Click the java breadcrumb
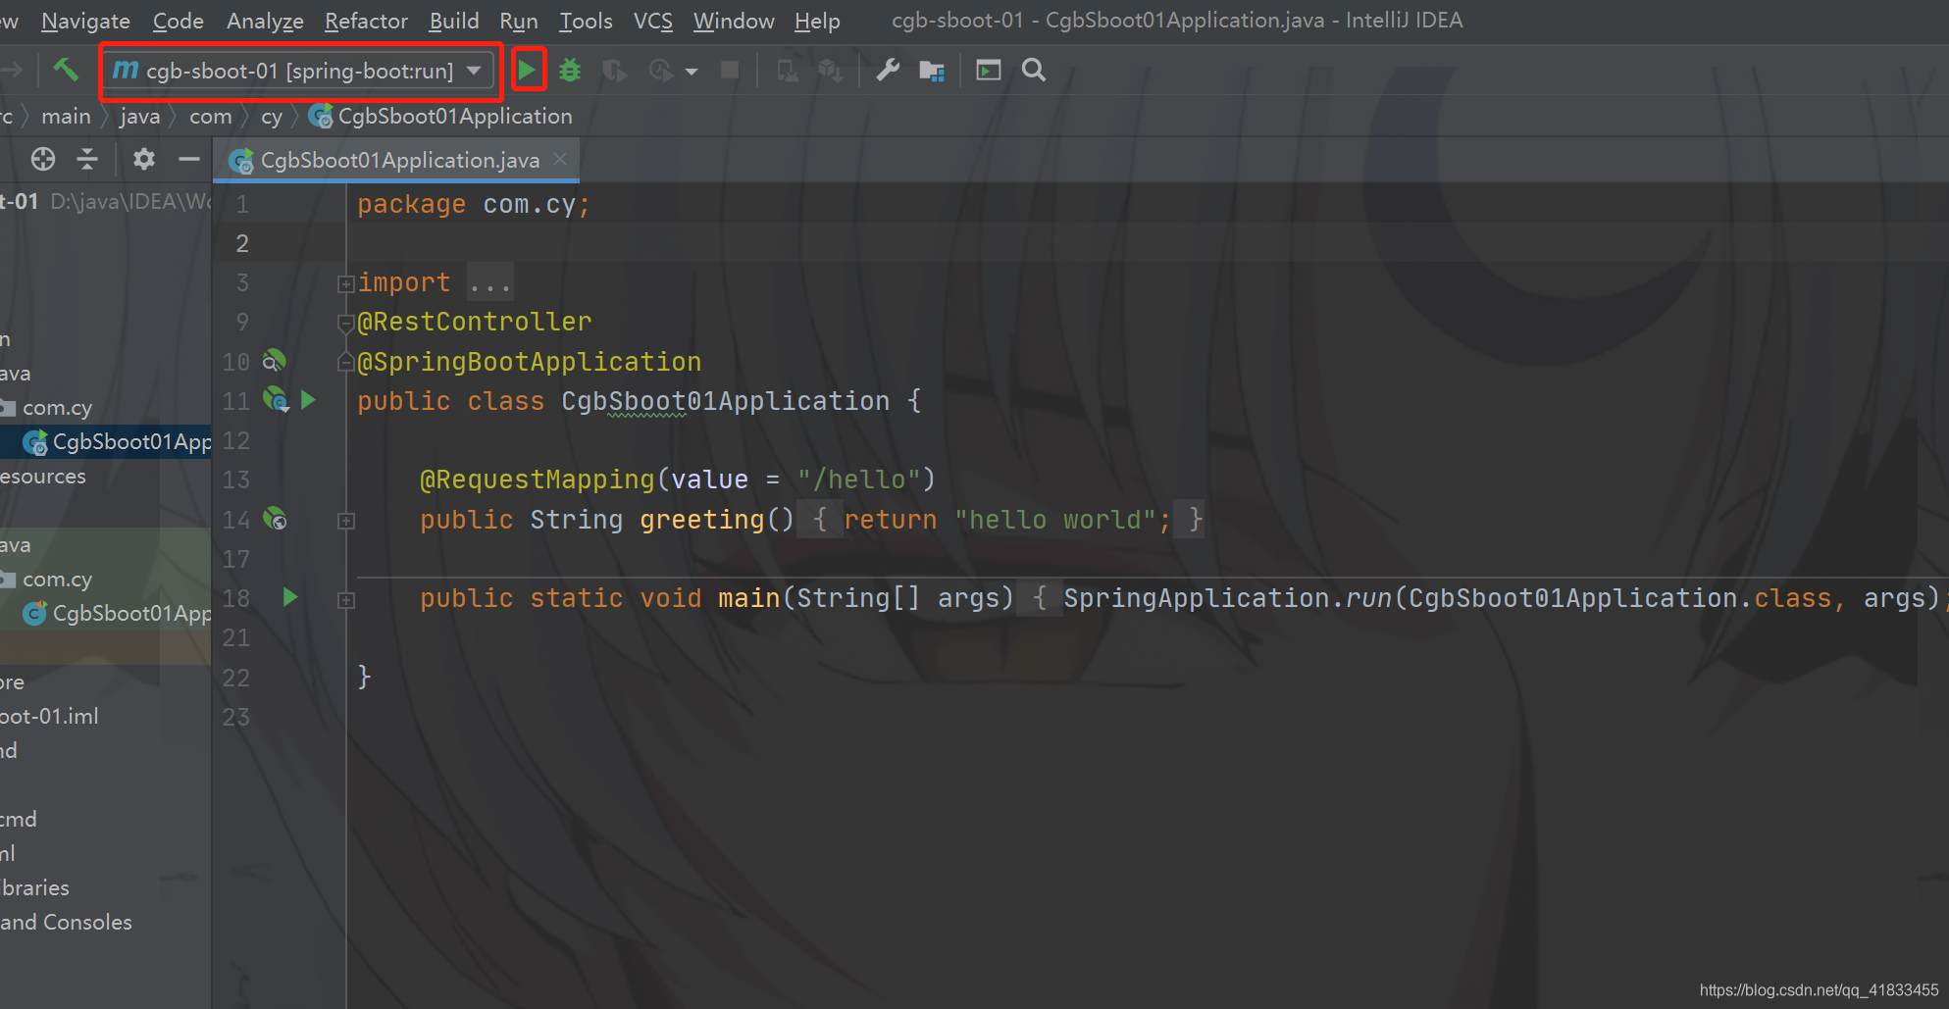Viewport: 1949px width, 1009px height. (139, 116)
